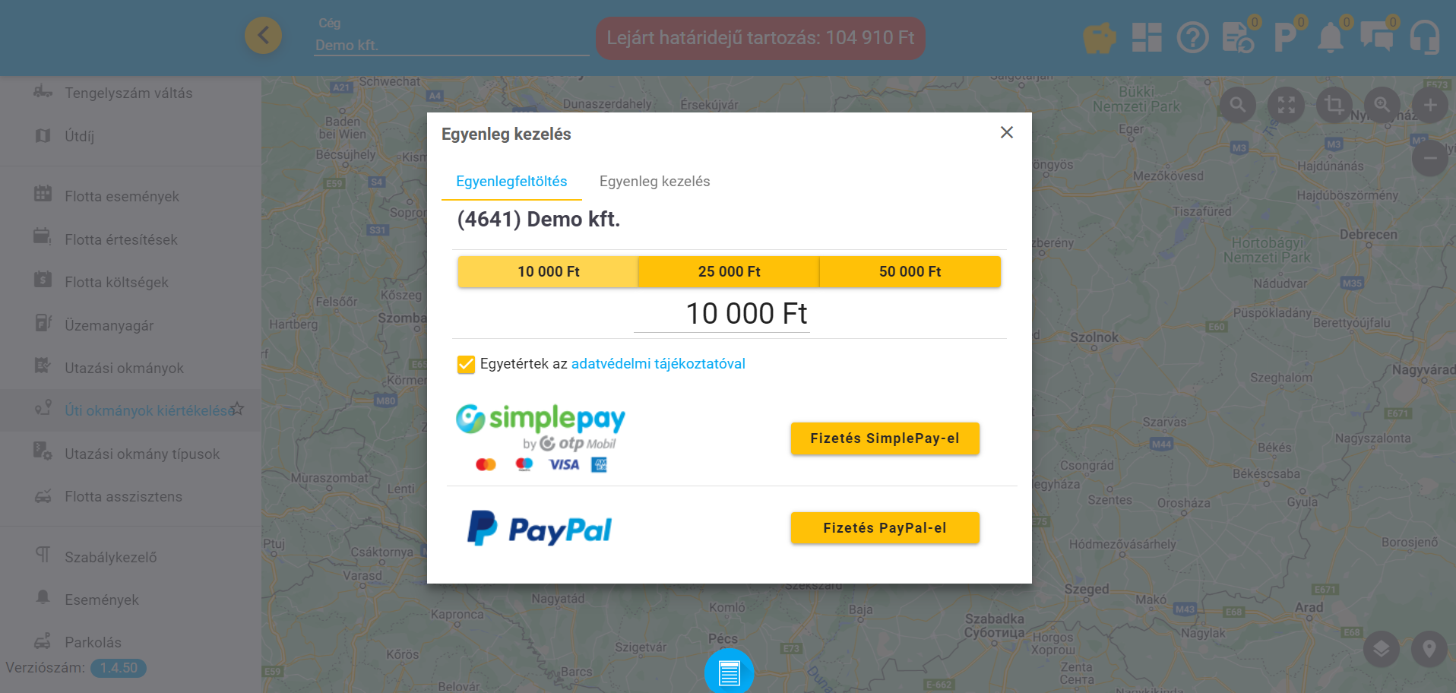Viewport: 1456px width, 693px height.
Task: Select the 25 000 Ft amount option
Action: click(729, 271)
